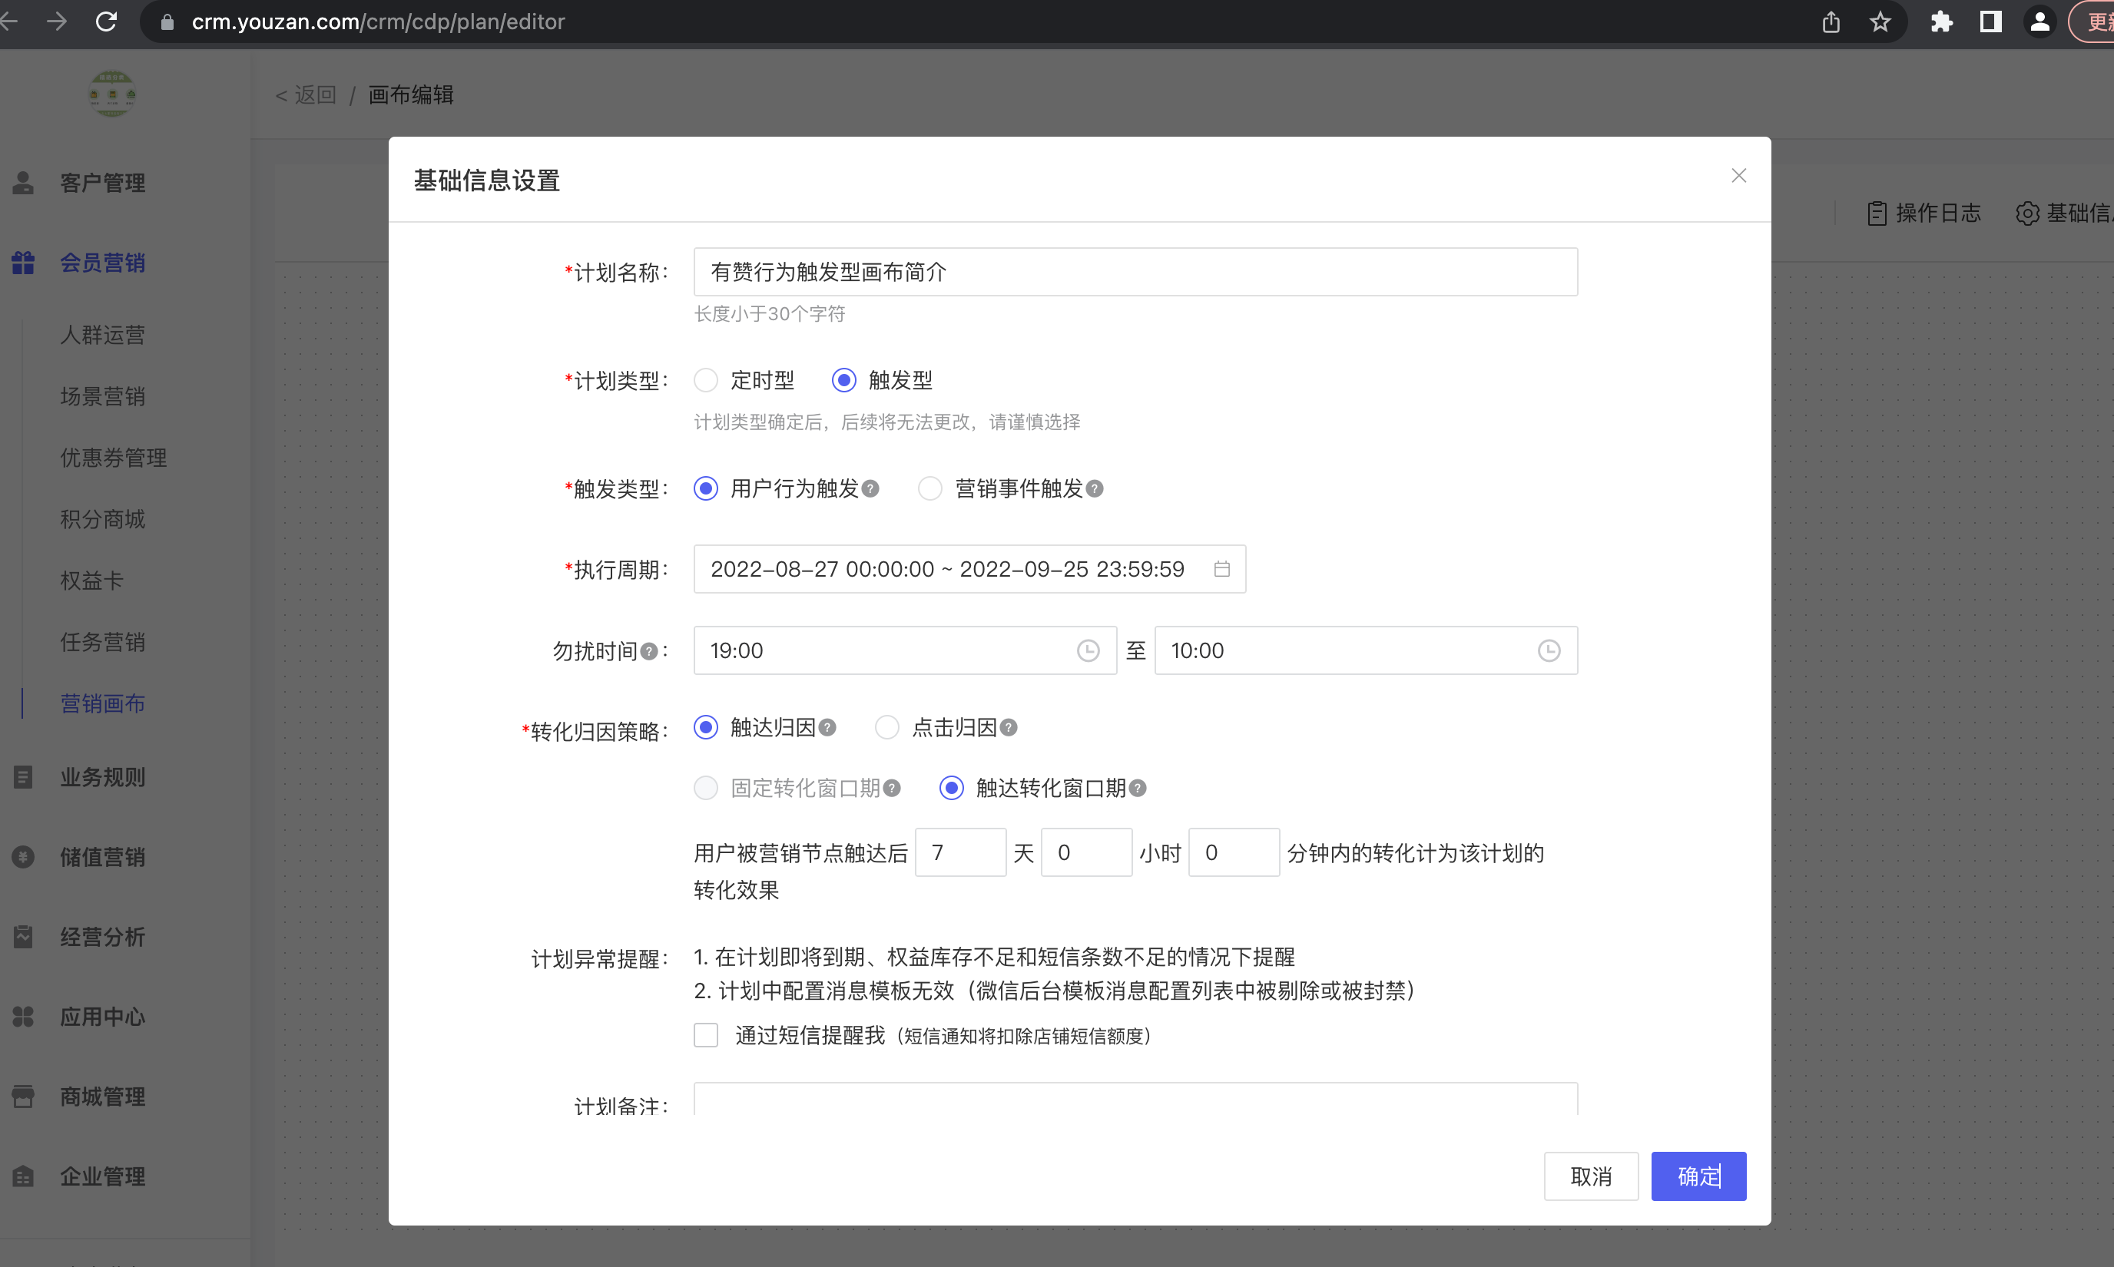Image resolution: width=2114 pixels, height=1267 pixels.
Task: Click the reload page icon
Action: [106, 22]
